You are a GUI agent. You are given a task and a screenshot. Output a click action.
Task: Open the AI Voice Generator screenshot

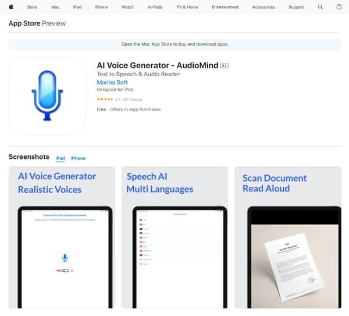[x=62, y=237]
